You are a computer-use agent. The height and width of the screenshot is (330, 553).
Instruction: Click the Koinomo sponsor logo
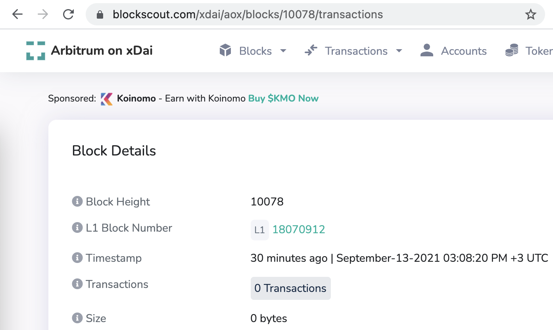click(106, 98)
